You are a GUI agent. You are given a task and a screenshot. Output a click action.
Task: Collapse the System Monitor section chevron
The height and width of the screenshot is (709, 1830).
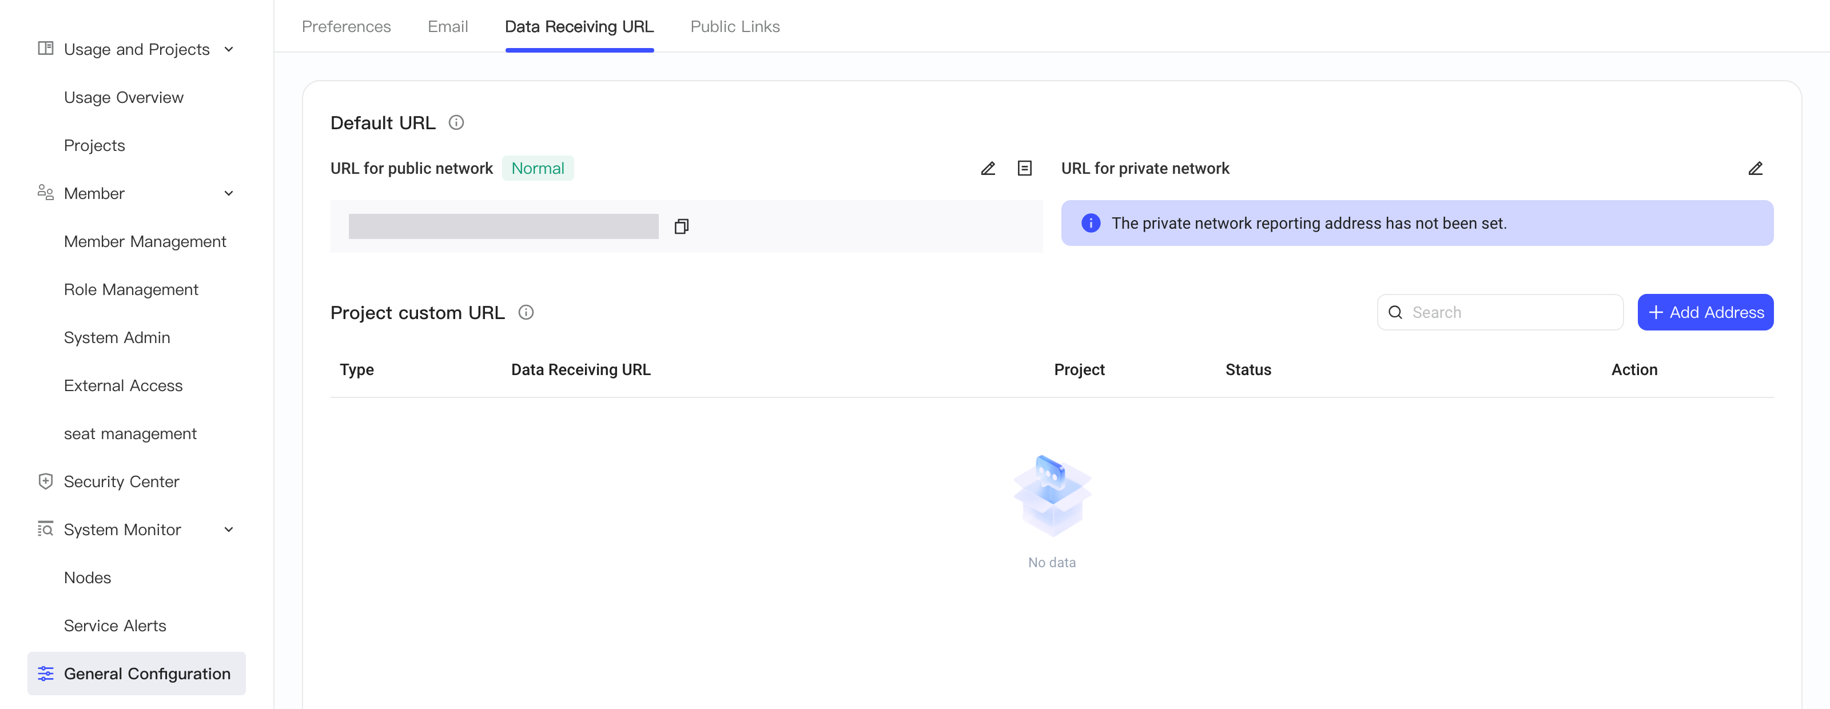pyautogui.click(x=229, y=529)
